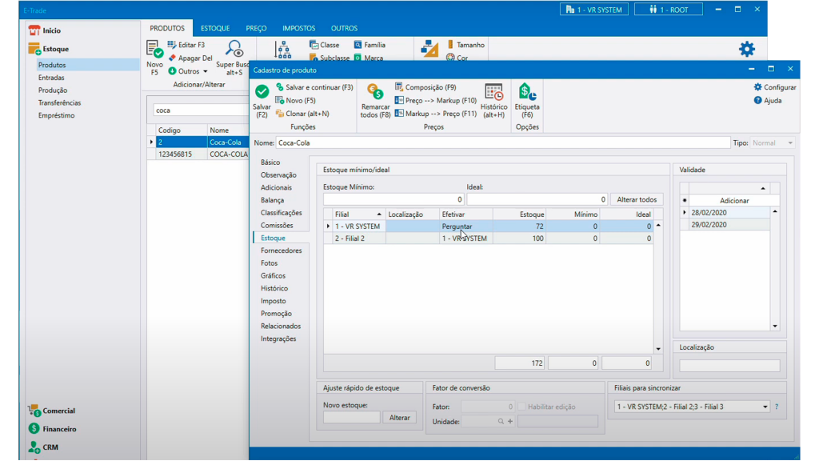Open Entradas in the Estoque sidebar
The width and height of the screenshot is (819, 461).
tap(51, 78)
